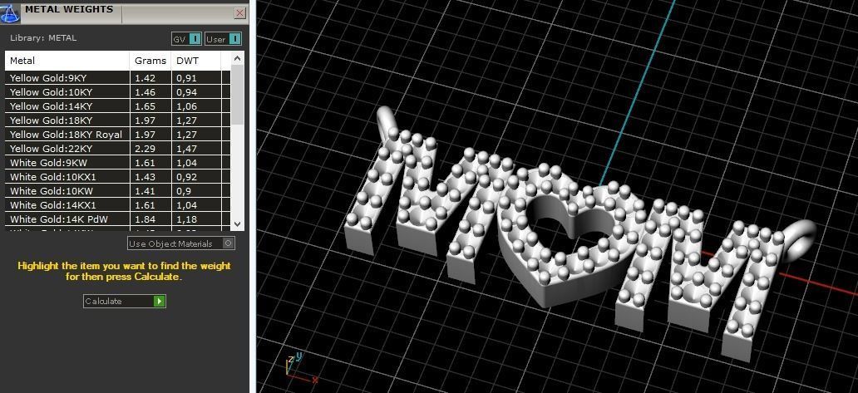Sort by the Grams column header
858x393 pixels.
[150, 61]
